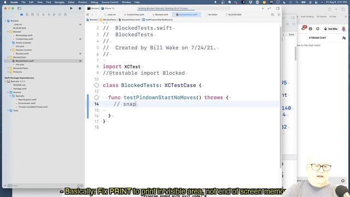Open the Breakpoint navigator

pos(60,15)
